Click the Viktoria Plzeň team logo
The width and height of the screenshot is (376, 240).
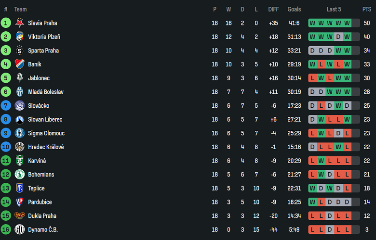point(20,37)
